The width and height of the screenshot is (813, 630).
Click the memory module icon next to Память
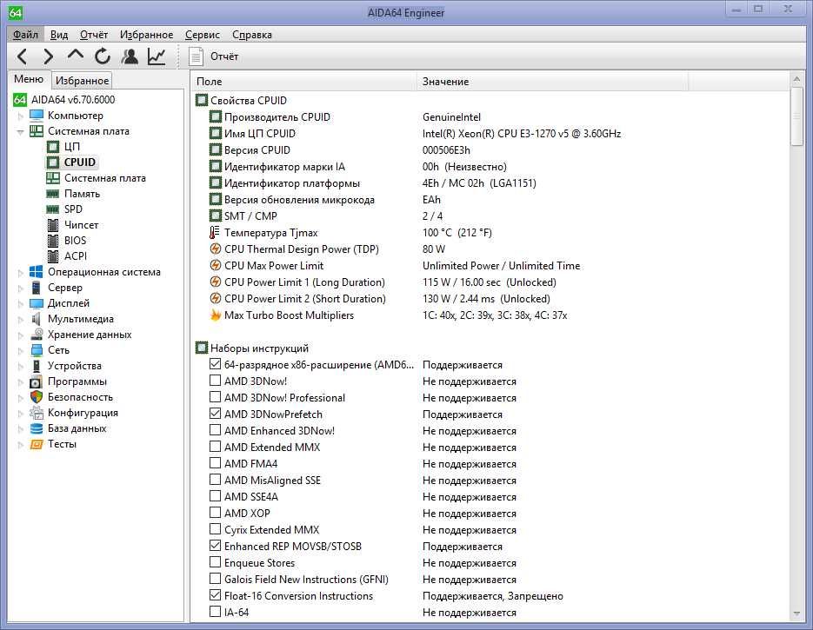point(53,194)
